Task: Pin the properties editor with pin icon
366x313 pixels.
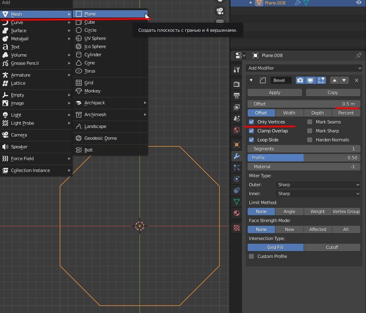Action: [359, 55]
